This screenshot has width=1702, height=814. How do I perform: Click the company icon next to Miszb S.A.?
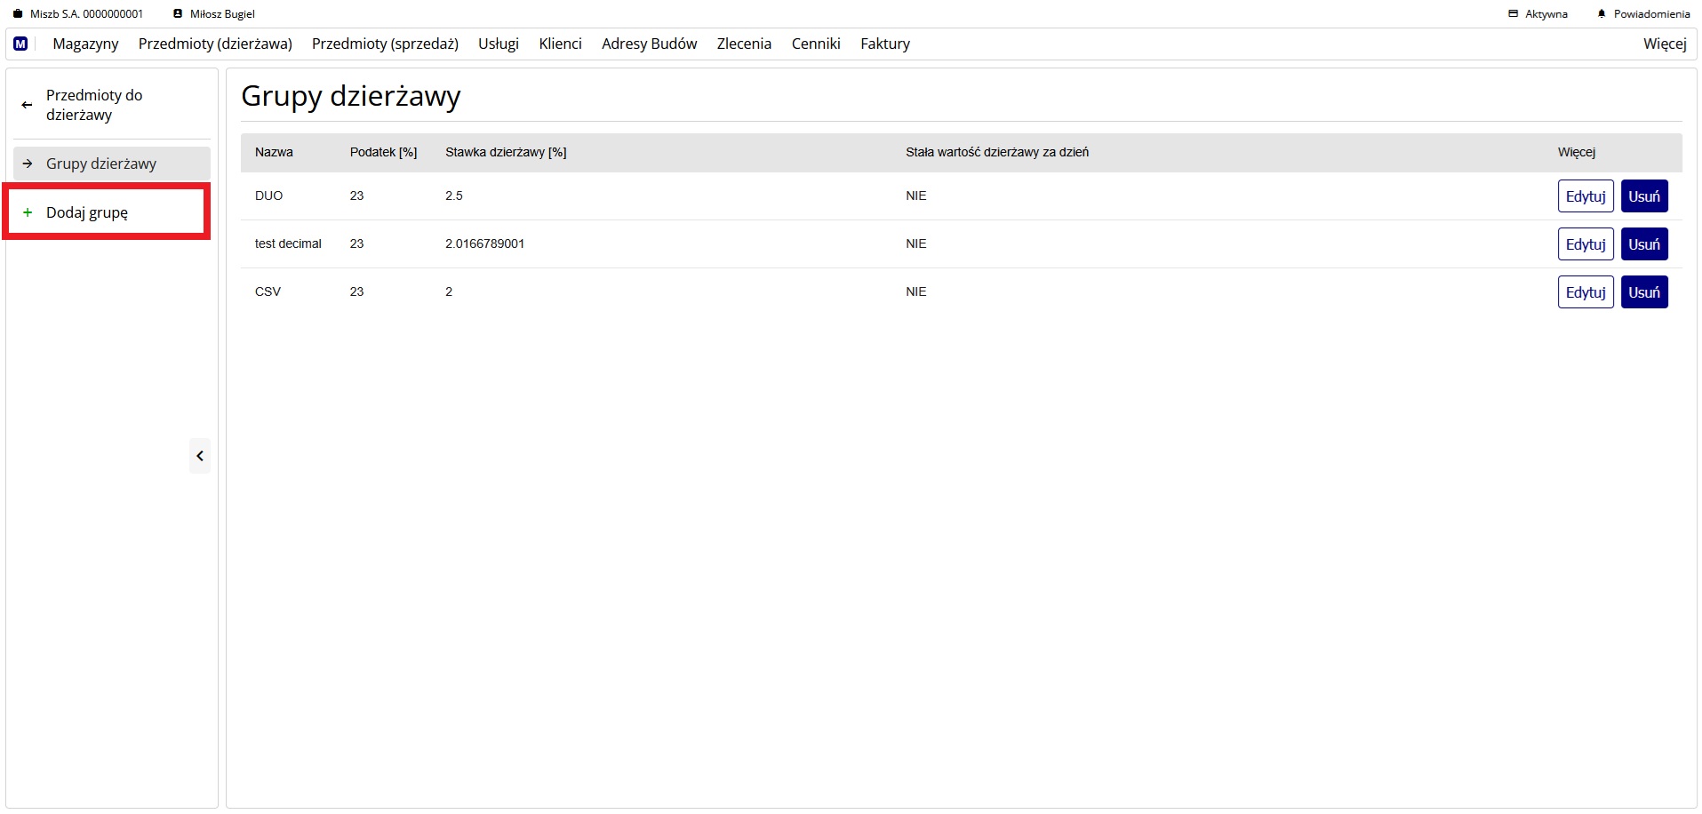click(x=17, y=14)
